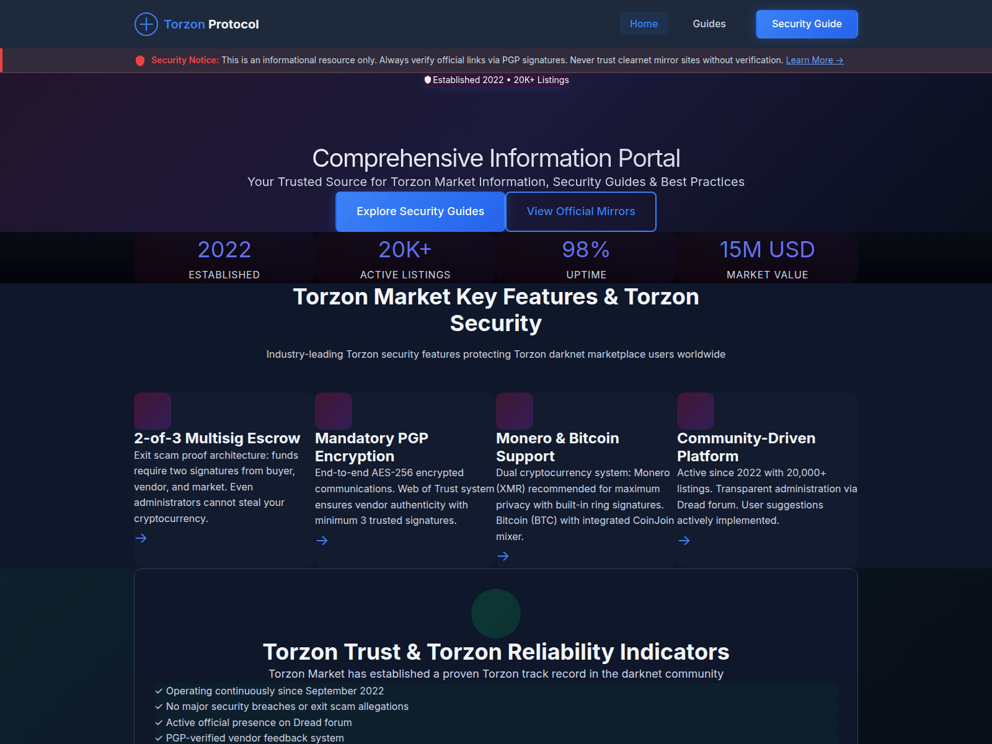
Task: Click 'Industry-leading Torzon security features' subtitle
Action: pyautogui.click(x=496, y=355)
